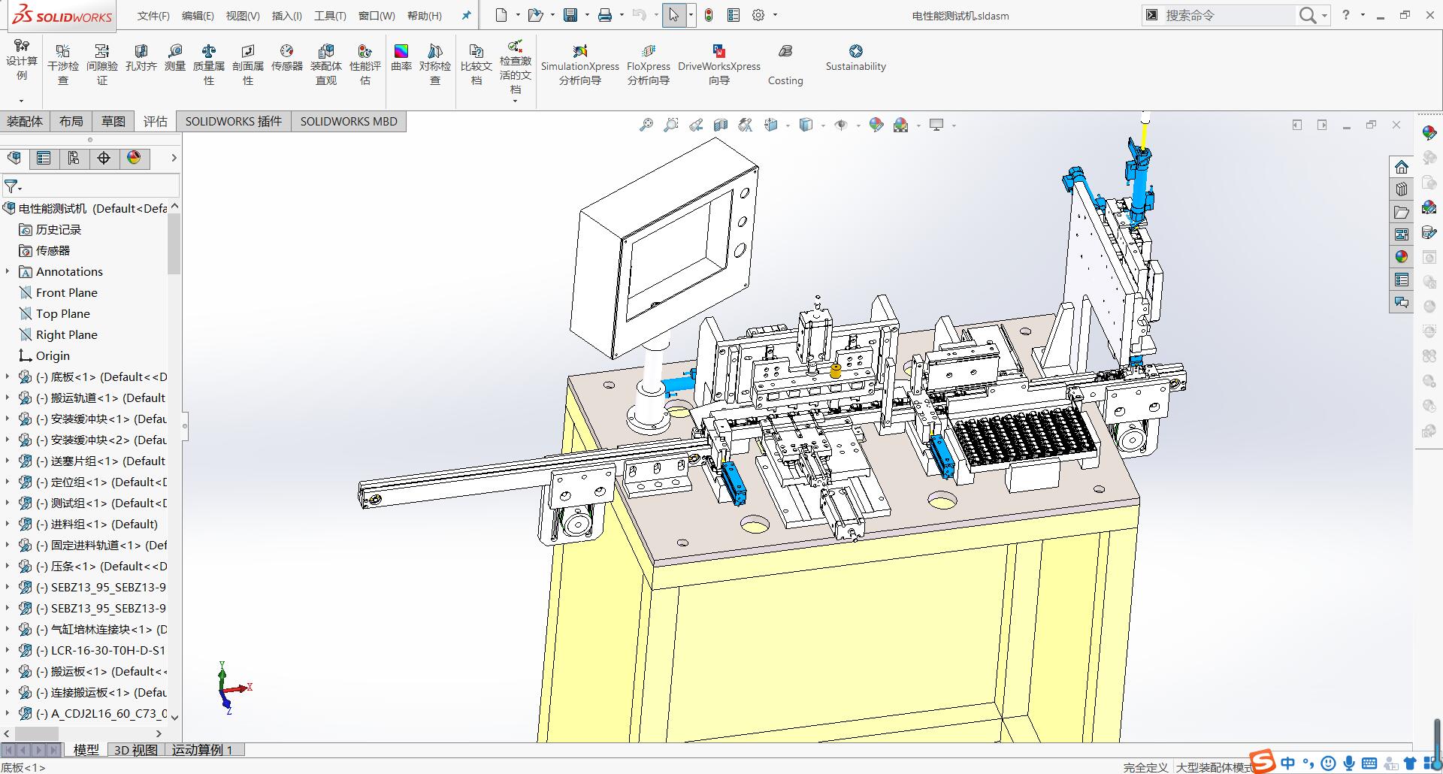Open the 工具(T) menu
Screen dimensions: 1443x774
pyautogui.click(x=330, y=16)
